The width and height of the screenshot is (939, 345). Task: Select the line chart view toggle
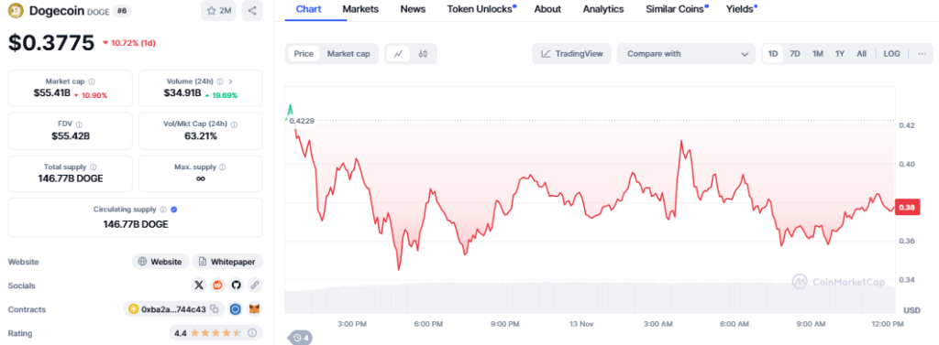398,54
